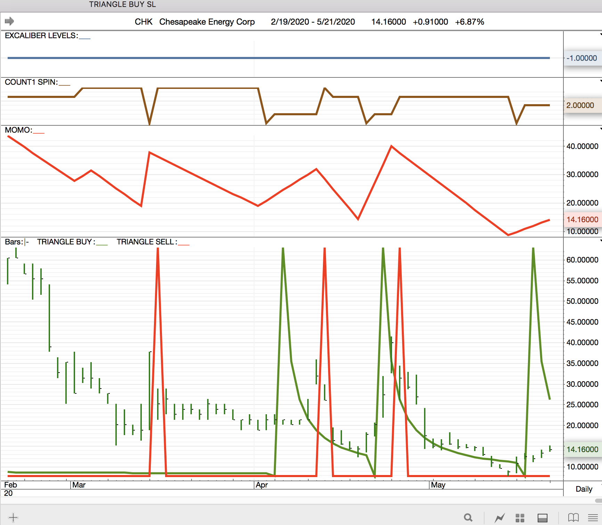Click the Apr label on time axis
Image resolution: width=602 pixels, height=525 pixels.
pos(262,485)
